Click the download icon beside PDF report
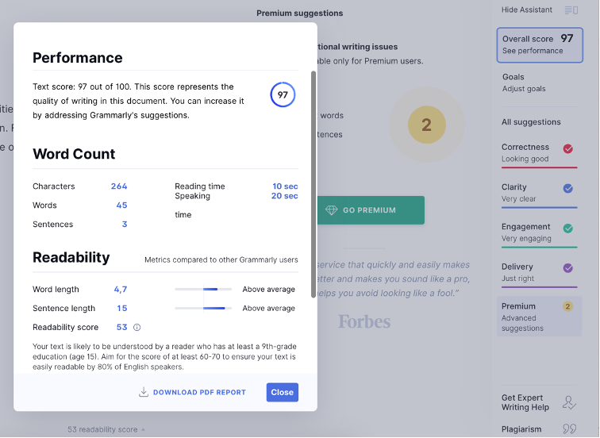The height and width of the screenshot is (438, 600). click(144, 392)
